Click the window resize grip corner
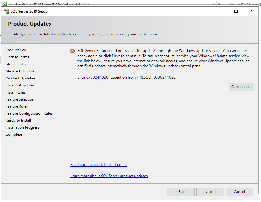 (256, 198)
